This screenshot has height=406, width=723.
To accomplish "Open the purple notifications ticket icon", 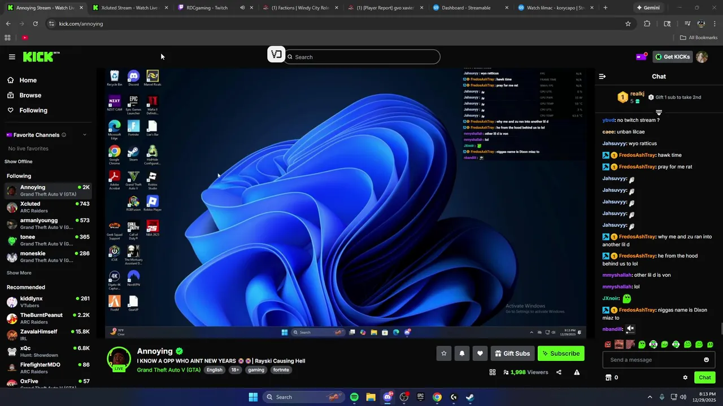I will click(x=641, y=56).
